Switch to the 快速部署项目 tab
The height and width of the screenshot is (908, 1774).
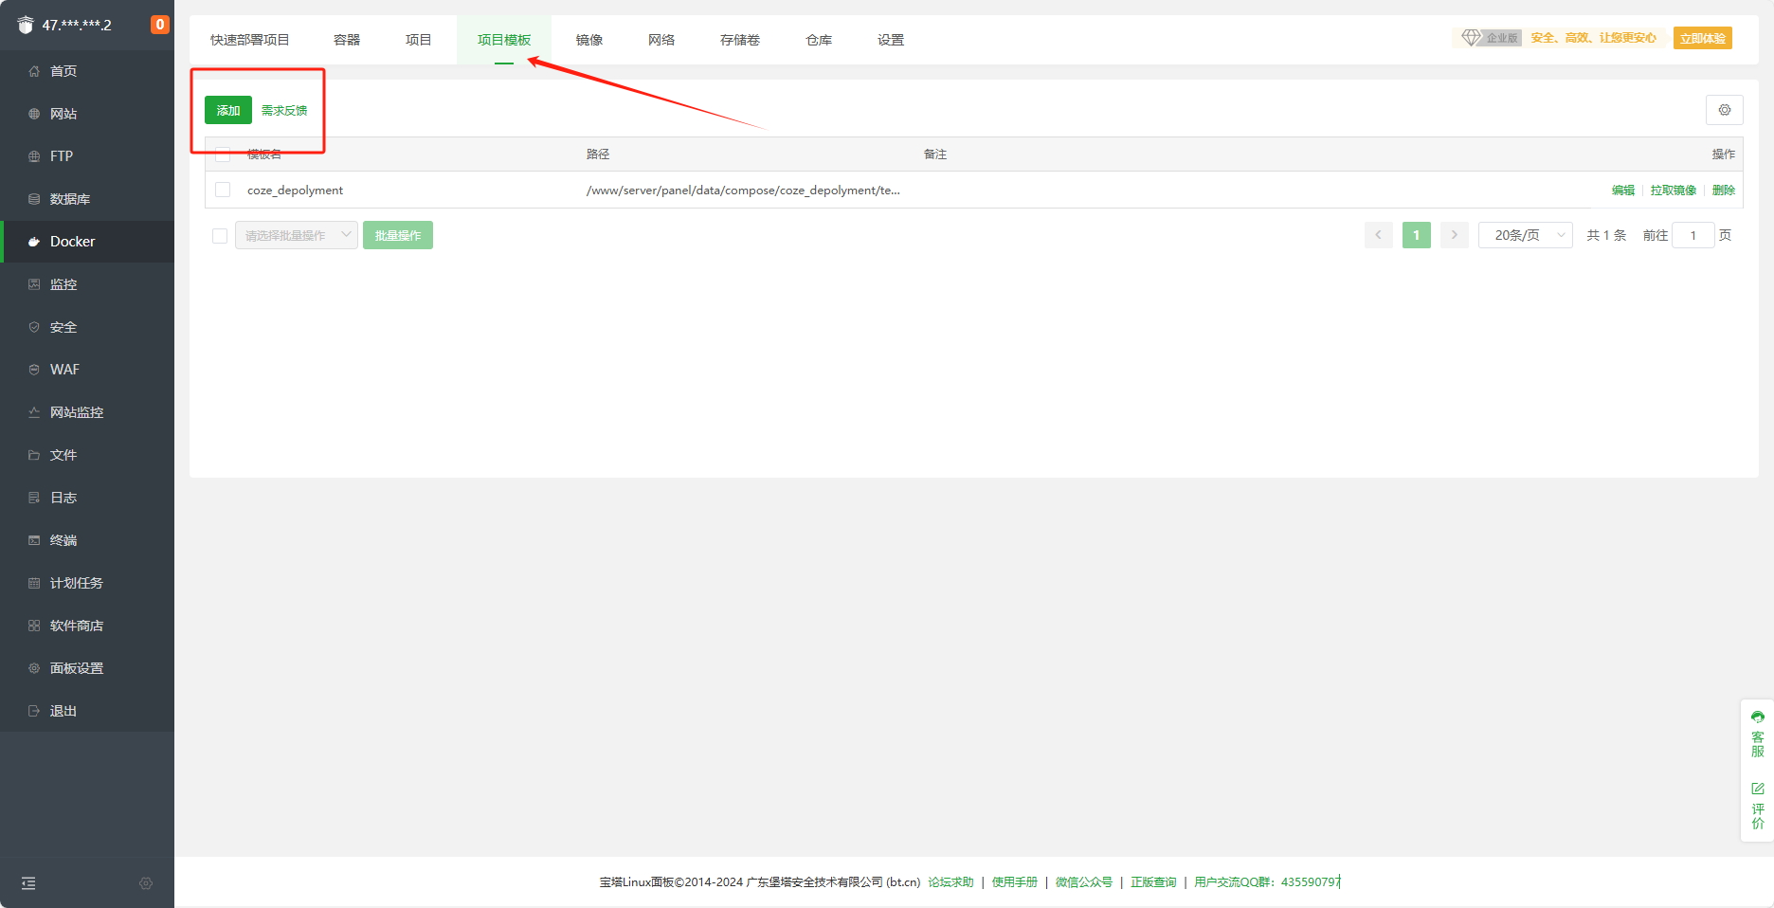(250, 40)
